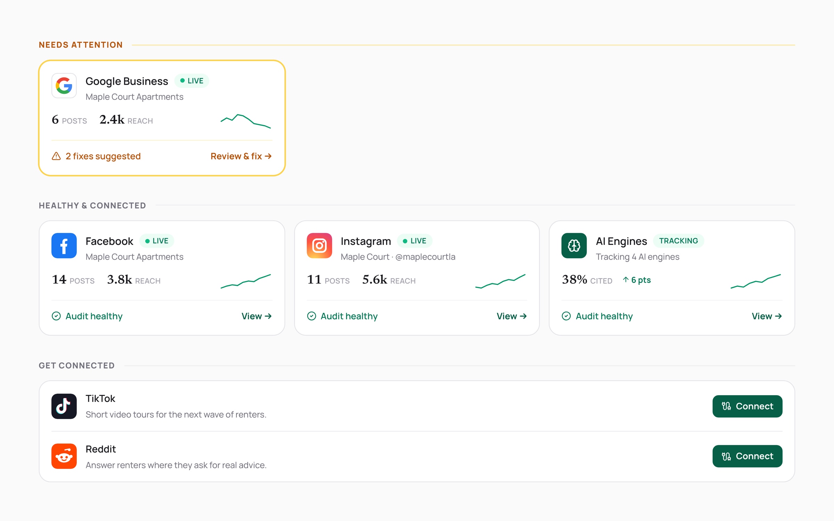Click 'Maple Court · @maplecourtla' subtitle
Viewport: 834px width, 521px height.
398,257
